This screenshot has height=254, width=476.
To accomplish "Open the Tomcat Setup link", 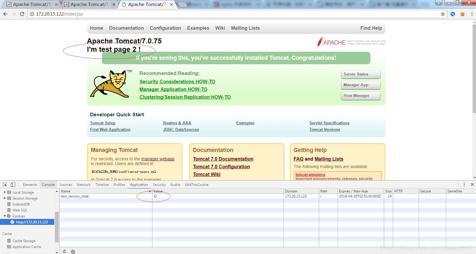I will coord(103,123).
